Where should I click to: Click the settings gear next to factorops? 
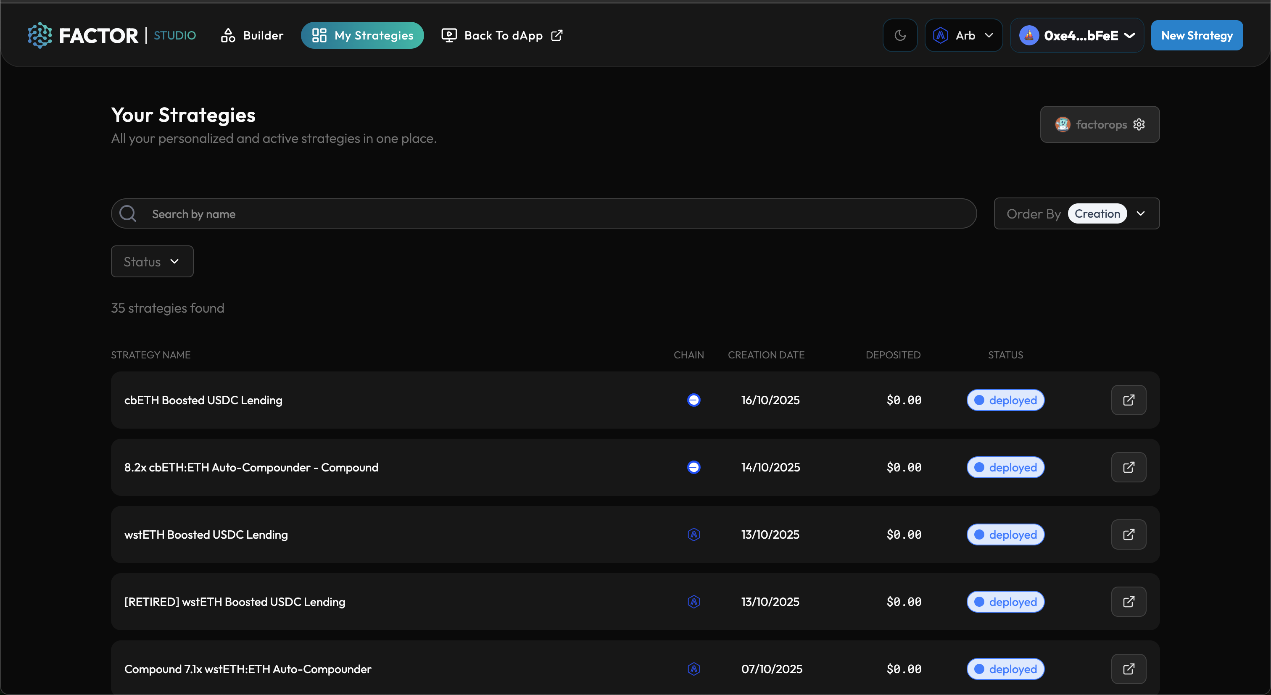point(1139,124)
